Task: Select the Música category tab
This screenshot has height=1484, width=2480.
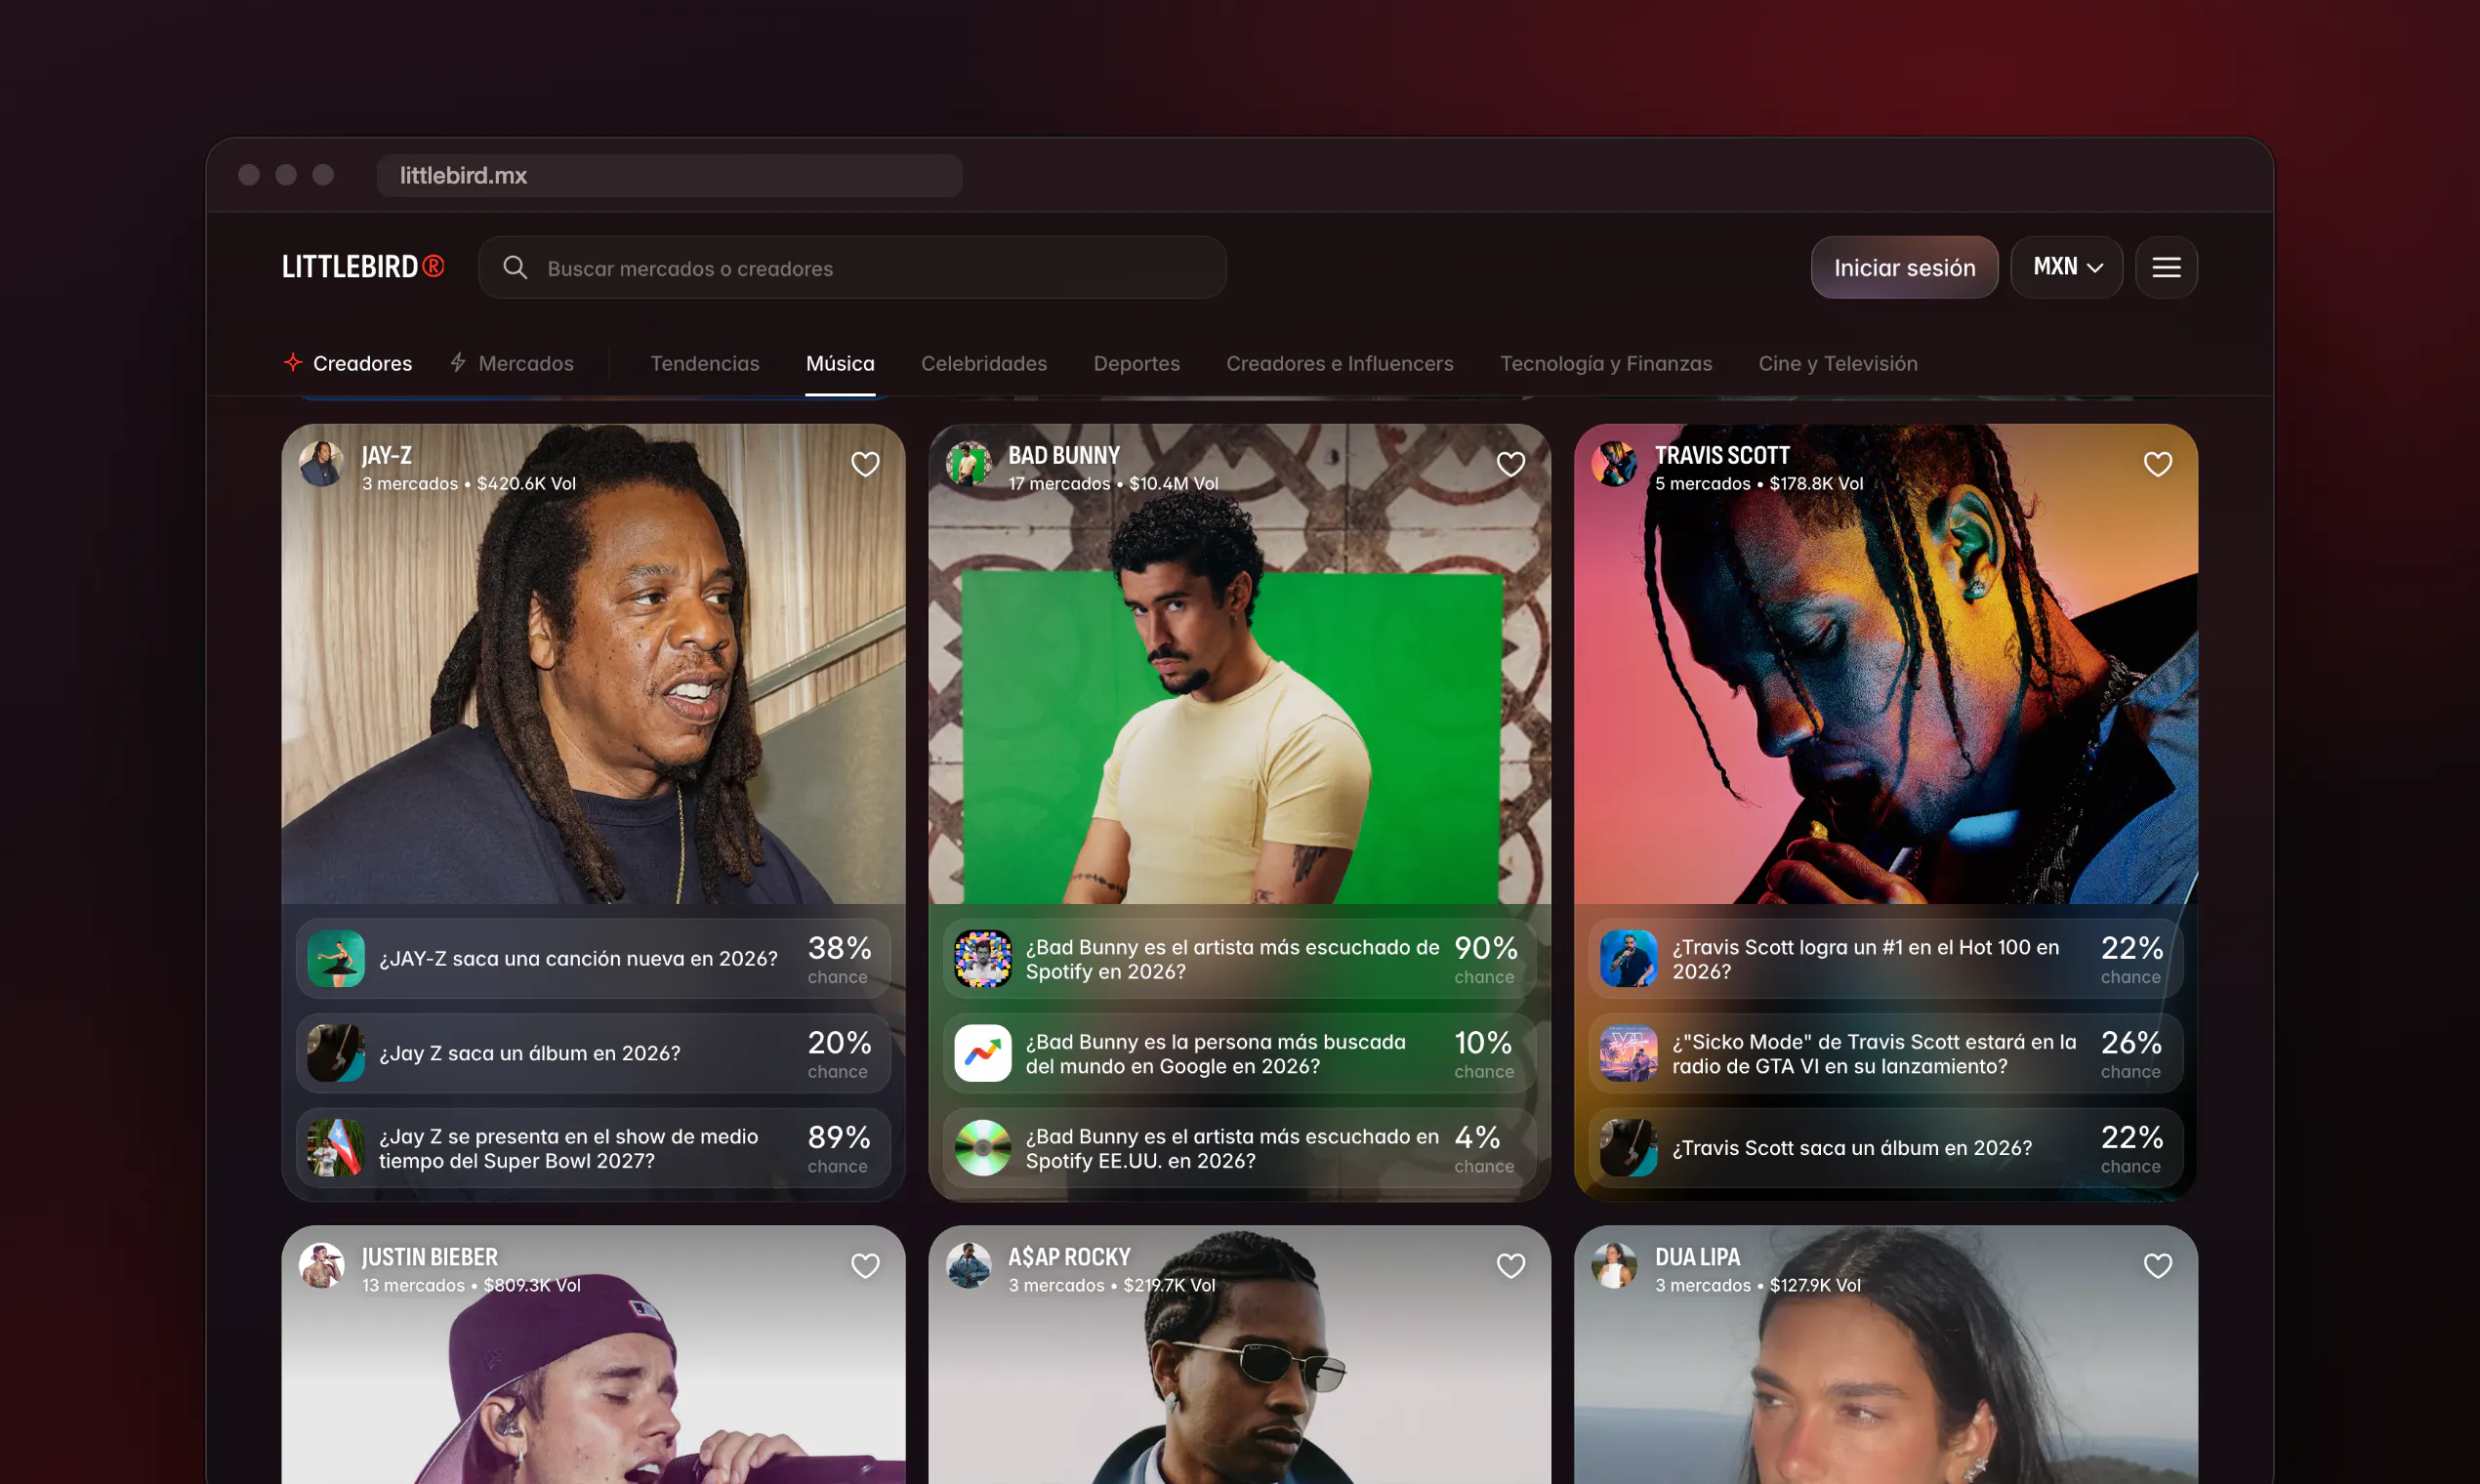Action: (x=840, y=364)
